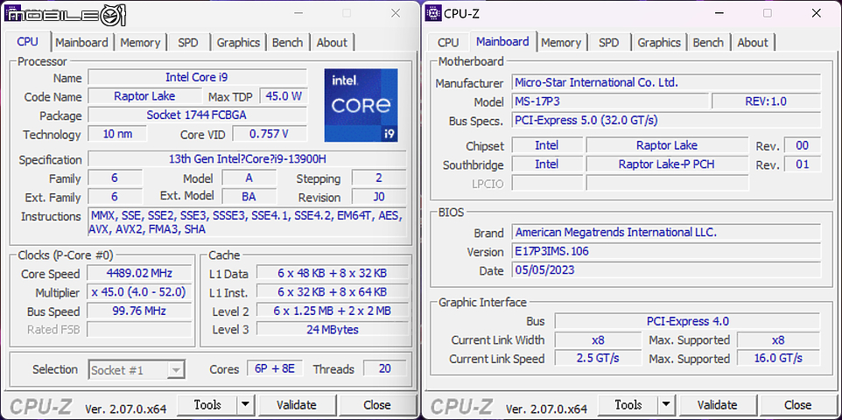Click Tools button in left CPU window
The width and height of the screenshot is (842, 420).
click(x=207, y=404)
